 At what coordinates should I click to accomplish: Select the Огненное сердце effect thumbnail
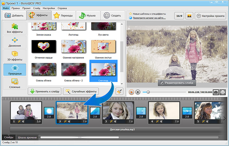pos(44,47)
